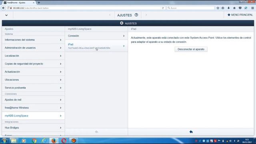The height and width of the screenshot is (144, 256).
Task: Click the star icon beside MENÚ PRINCIPAL
Action: (x=229, y=15)
